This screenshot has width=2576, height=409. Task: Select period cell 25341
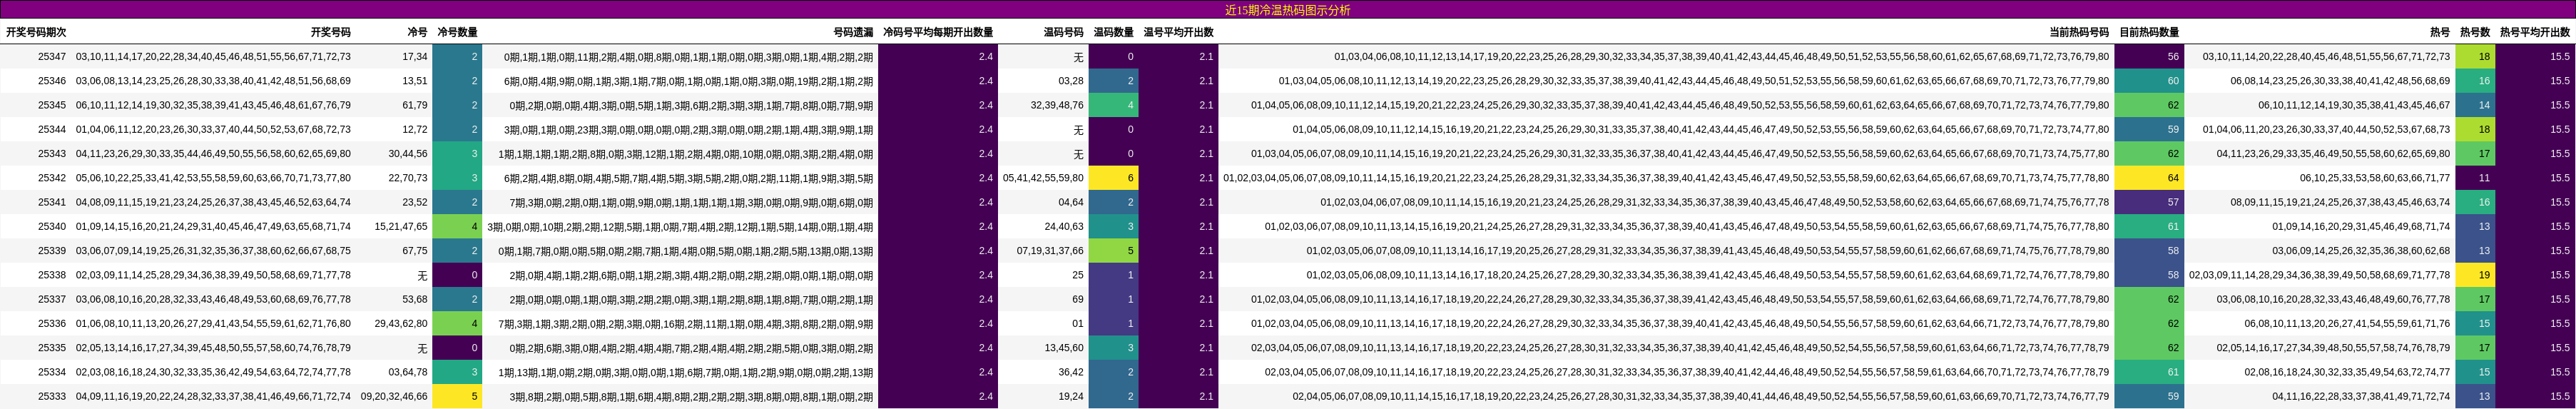[x=52, y=202]
